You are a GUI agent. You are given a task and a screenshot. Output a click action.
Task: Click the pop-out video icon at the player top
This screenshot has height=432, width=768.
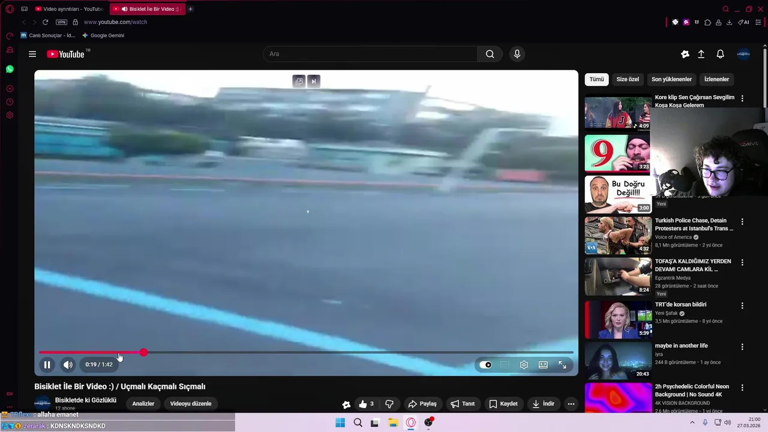(299, 81)
